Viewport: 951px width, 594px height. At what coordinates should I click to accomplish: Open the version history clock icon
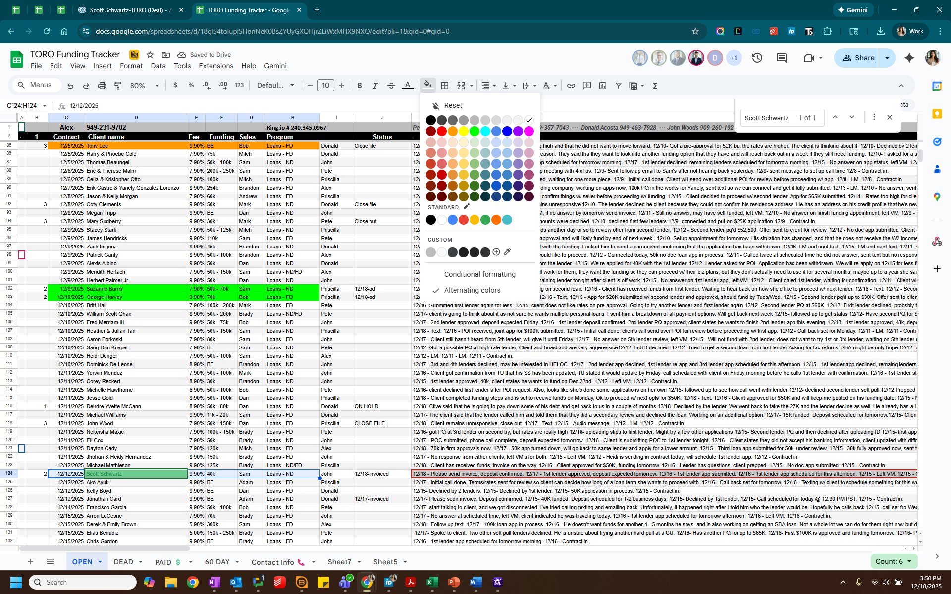[757, 58]
